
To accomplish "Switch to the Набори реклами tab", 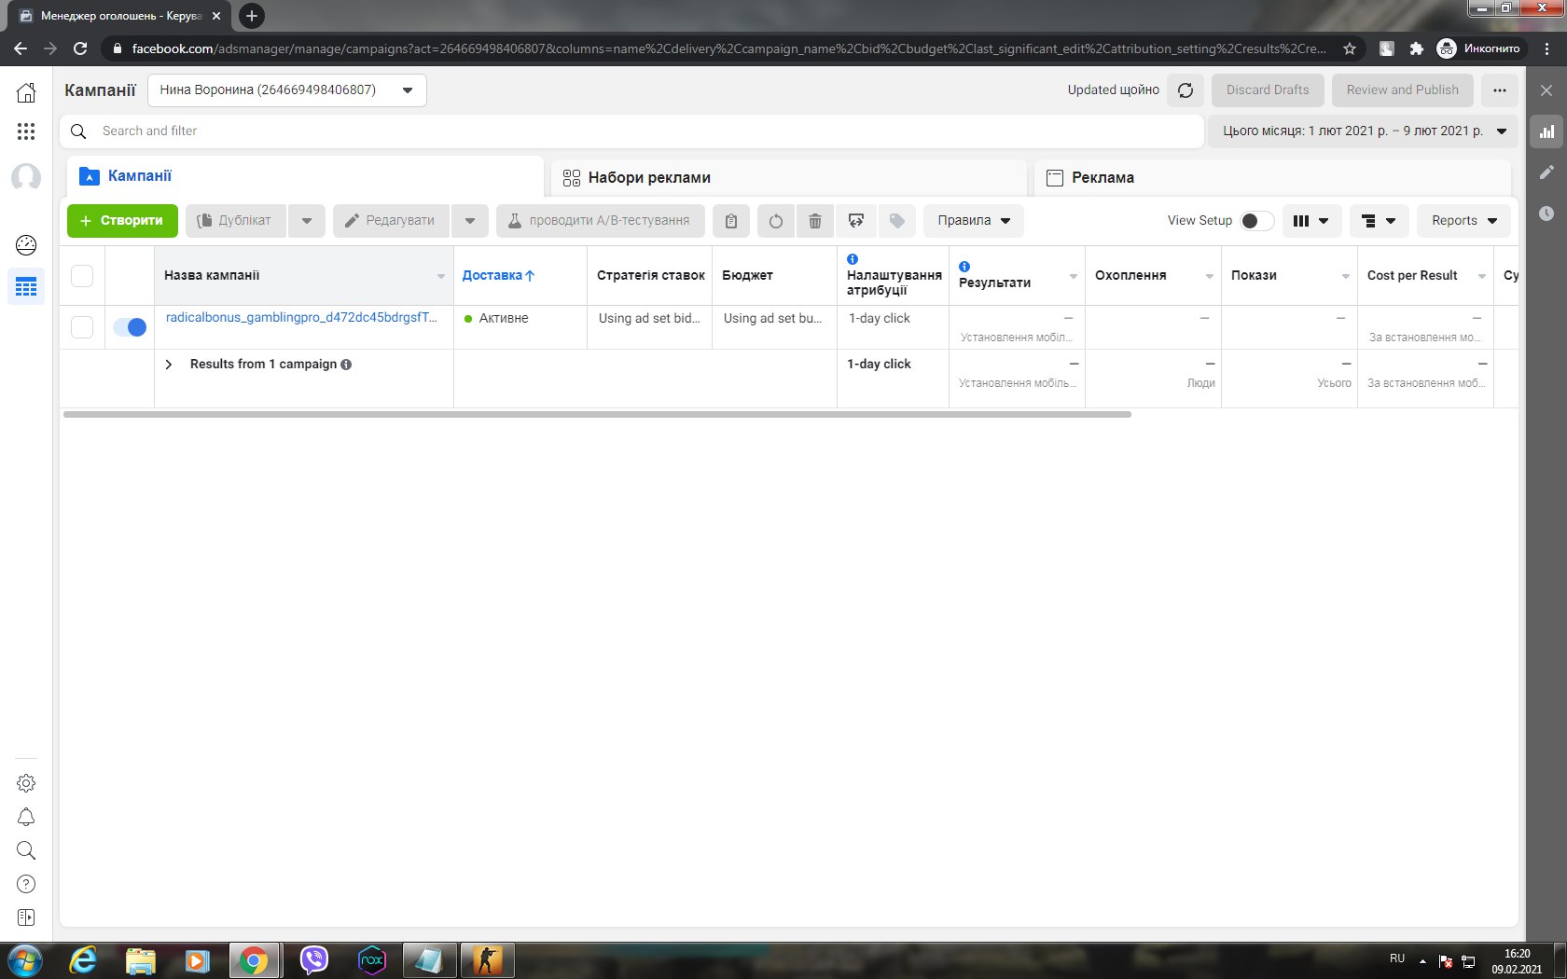I will click(788, 177).
